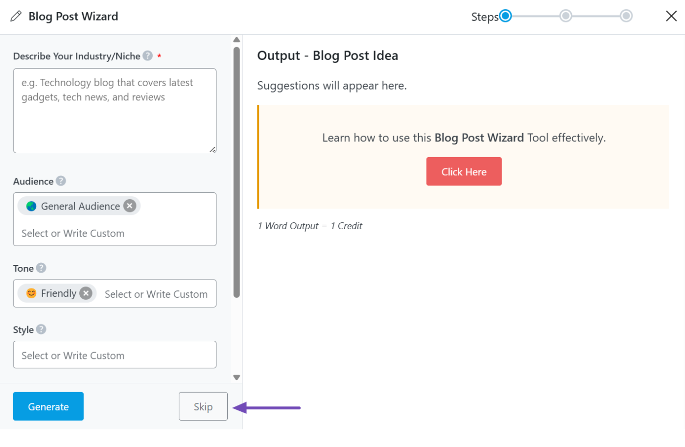Open the Audience select or write custom field

click(x=72, y=234)
